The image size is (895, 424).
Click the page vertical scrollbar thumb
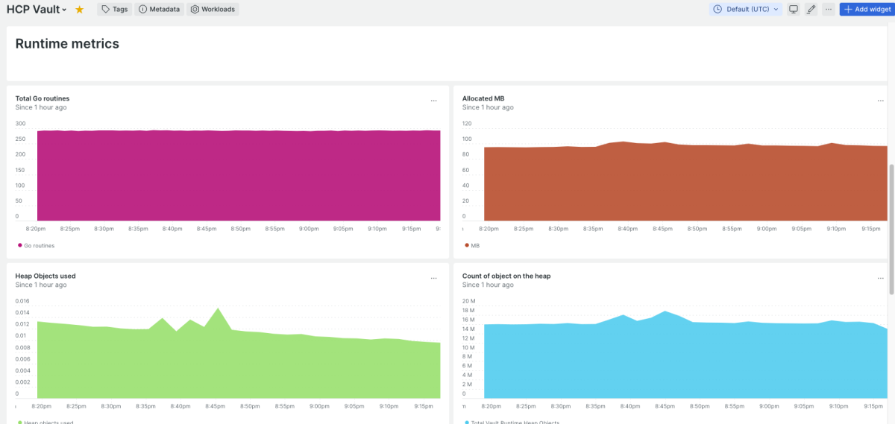[891, 224]
